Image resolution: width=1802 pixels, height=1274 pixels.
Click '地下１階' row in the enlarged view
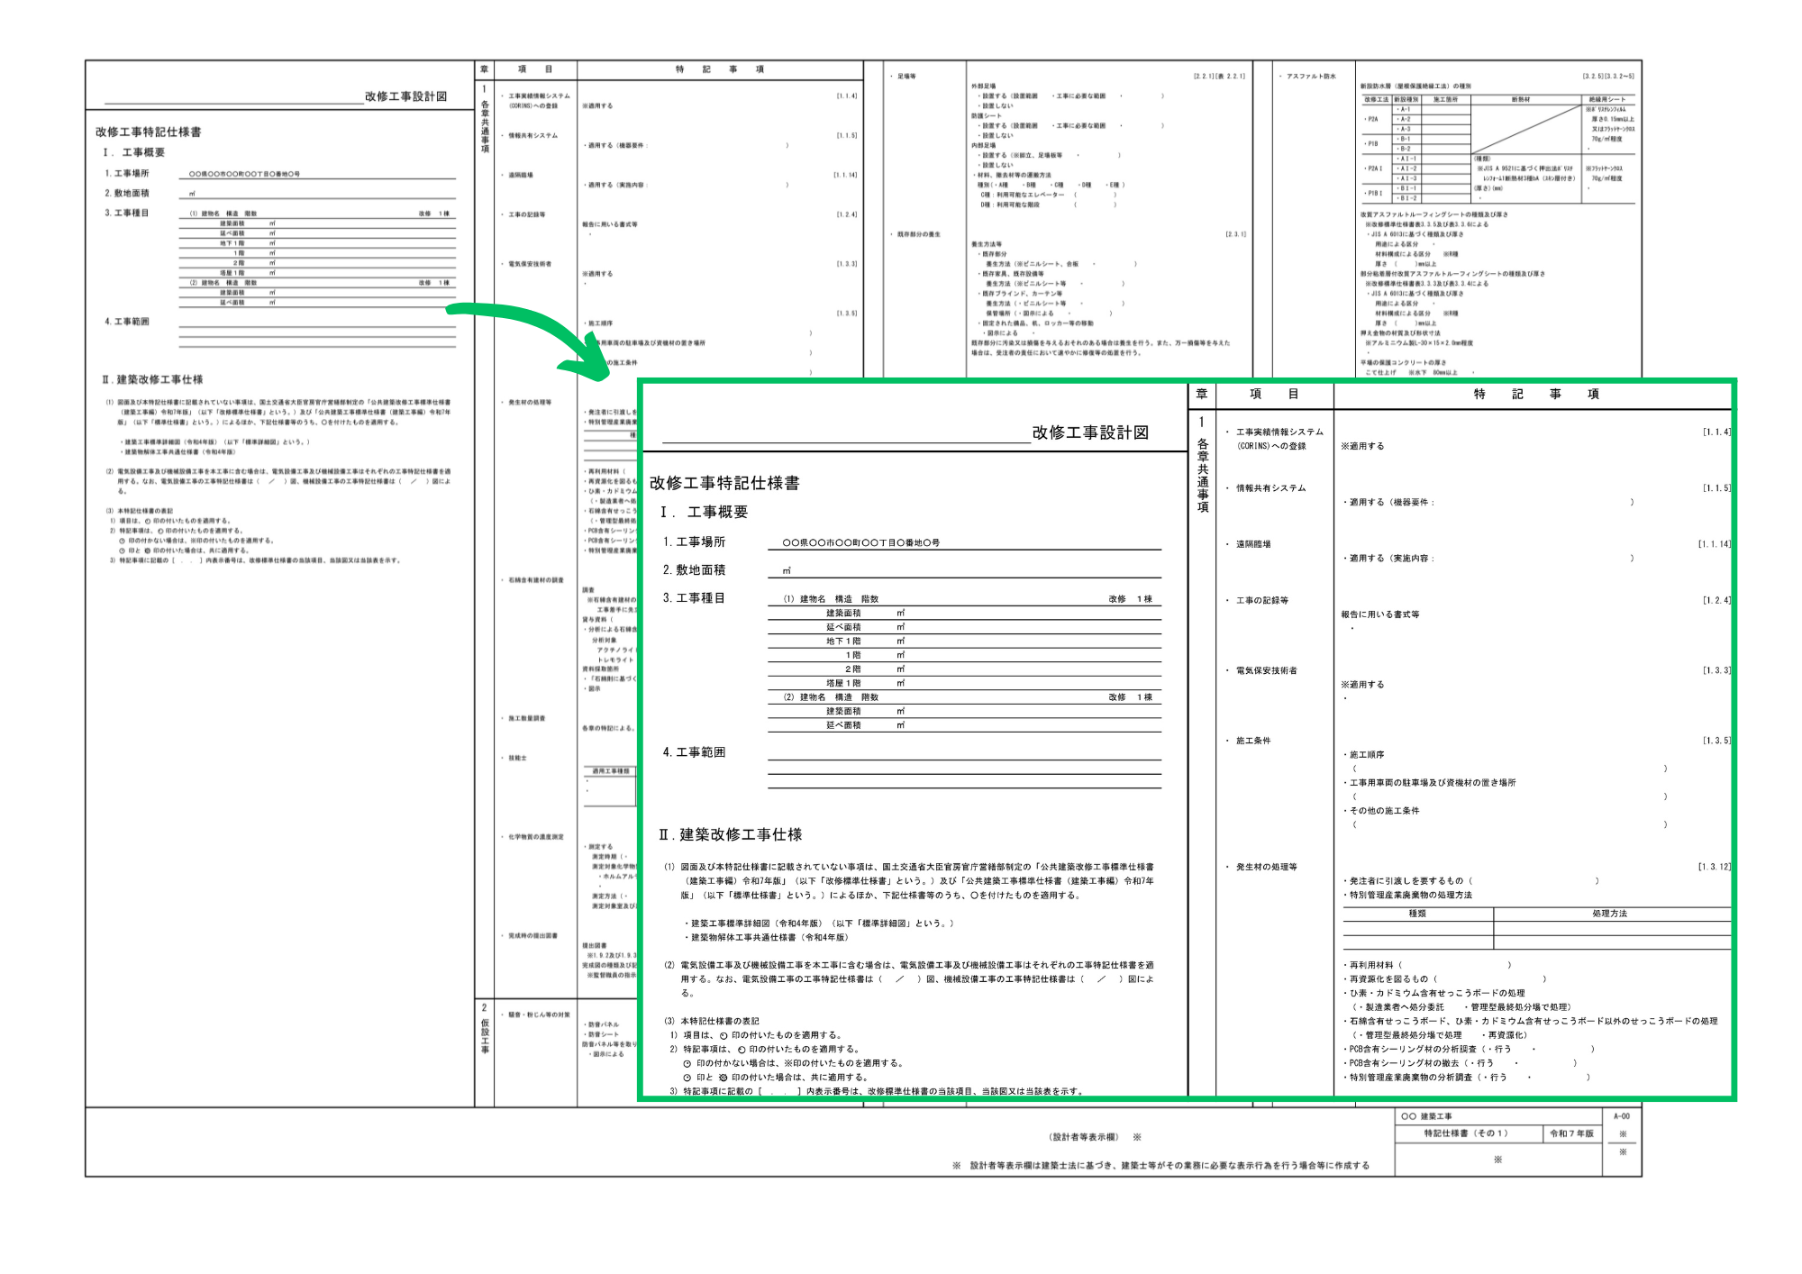(x=964, y=641)
